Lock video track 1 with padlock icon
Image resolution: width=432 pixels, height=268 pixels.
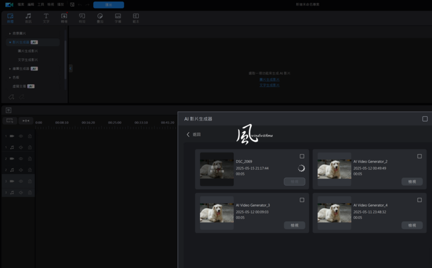coord(30,136)
